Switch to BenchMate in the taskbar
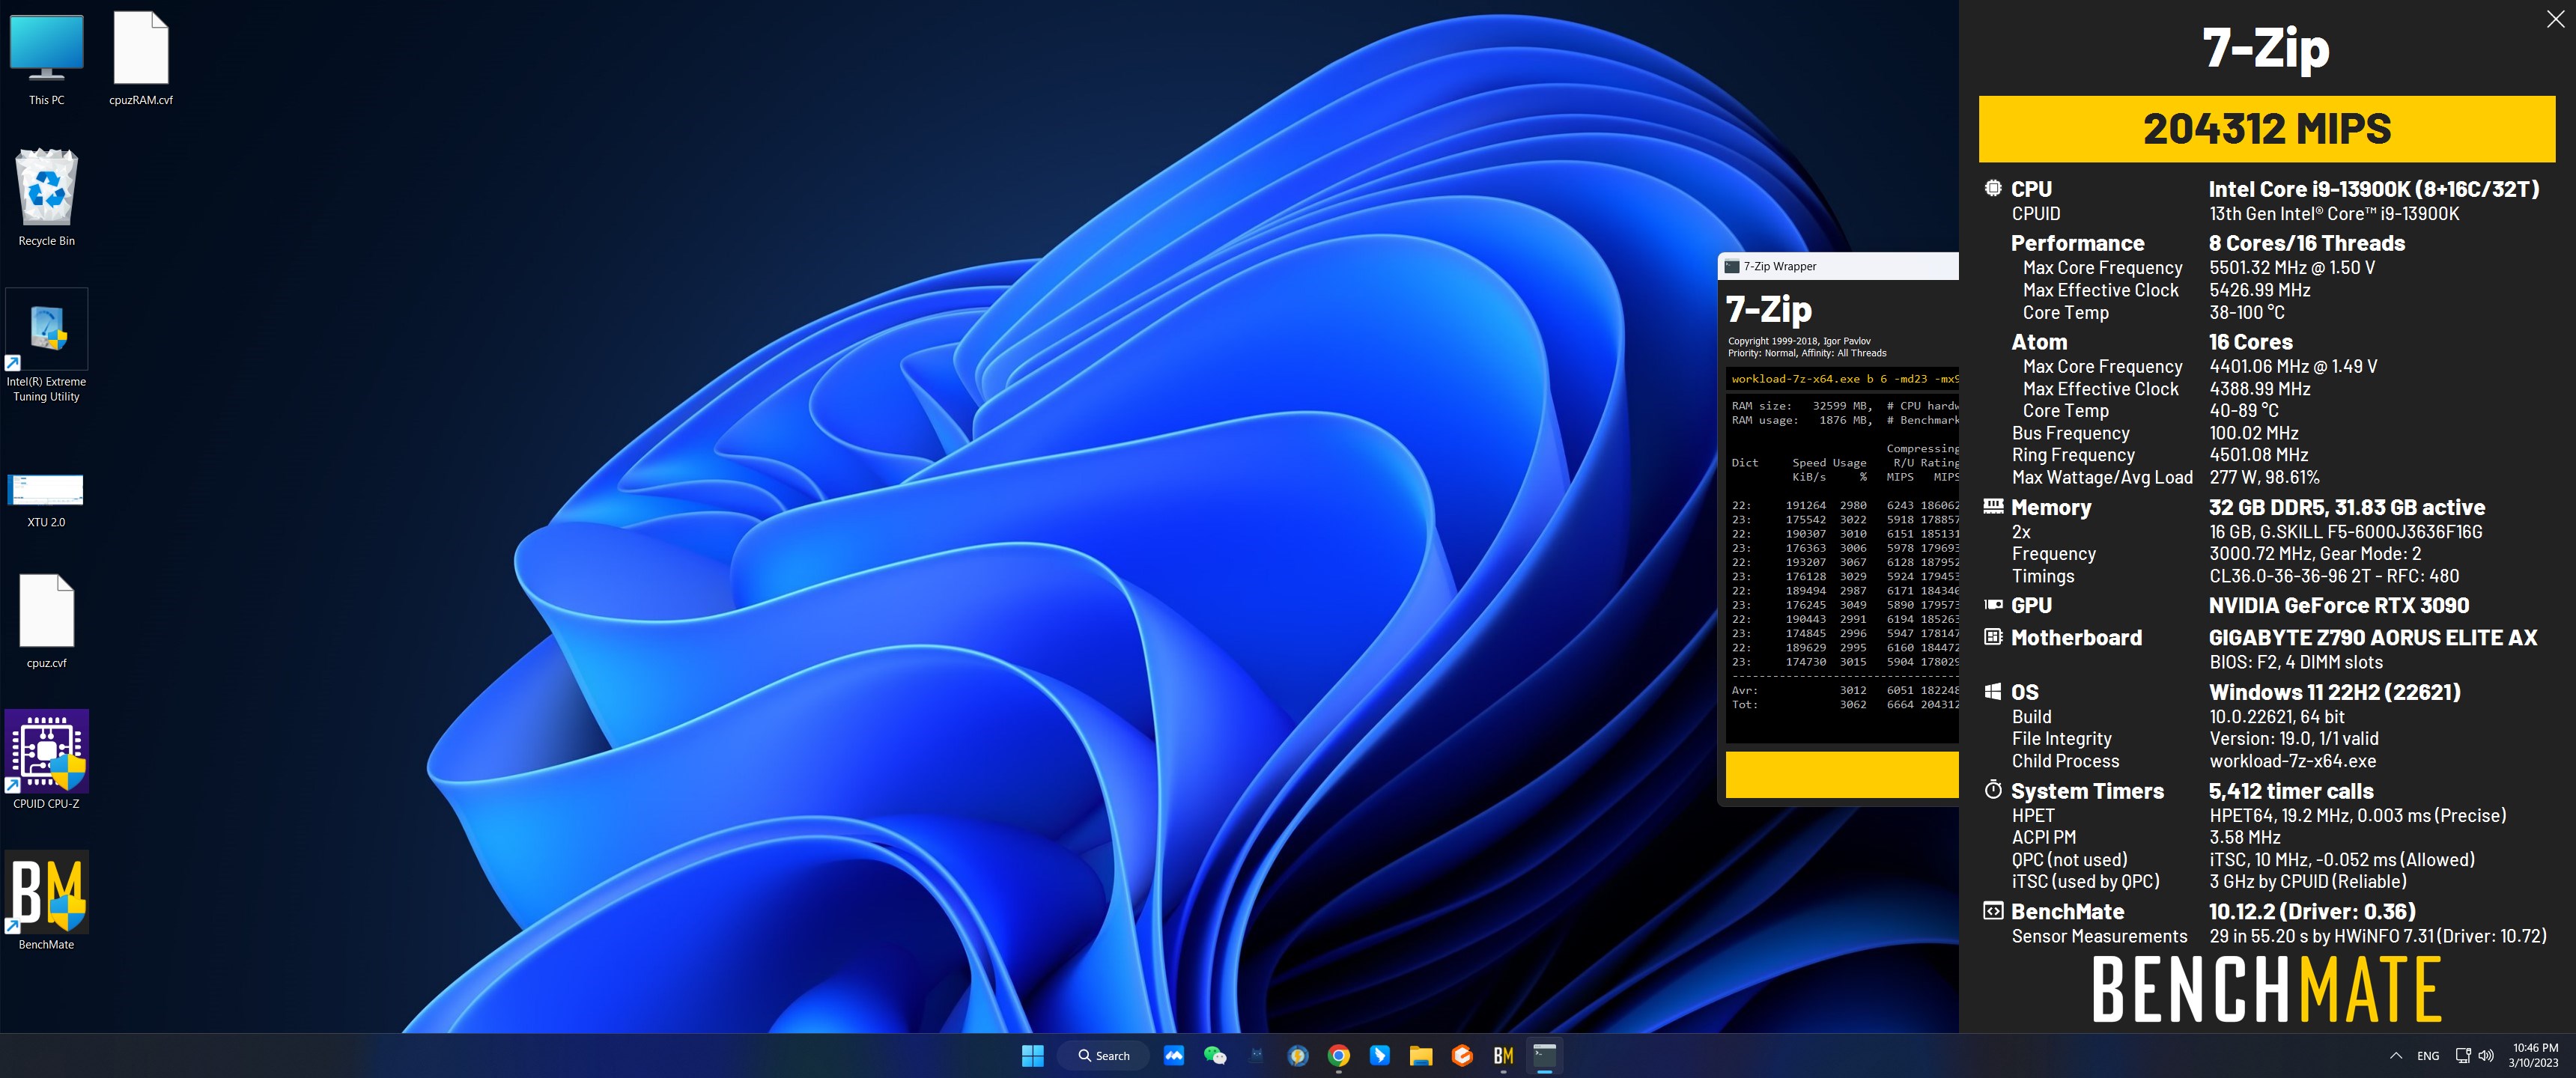Viewport: 2576px width, 1078px height. coord(1503,1055)
